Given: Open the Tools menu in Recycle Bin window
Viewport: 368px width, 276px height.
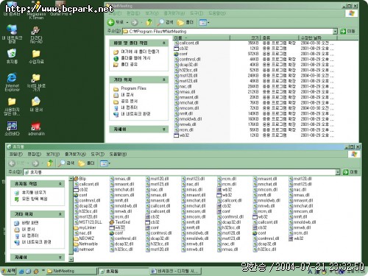Looking at the screenshot, I should [97, 155].
